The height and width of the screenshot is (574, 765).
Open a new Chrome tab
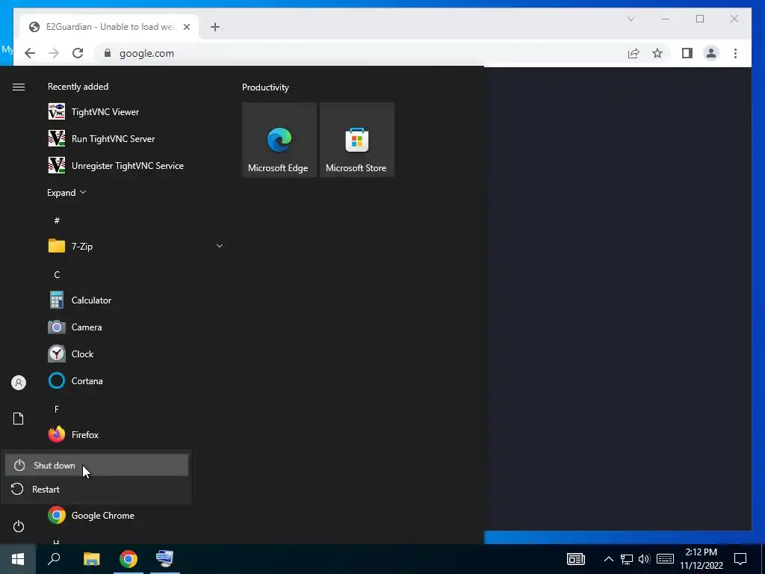(x=215, y=27)
